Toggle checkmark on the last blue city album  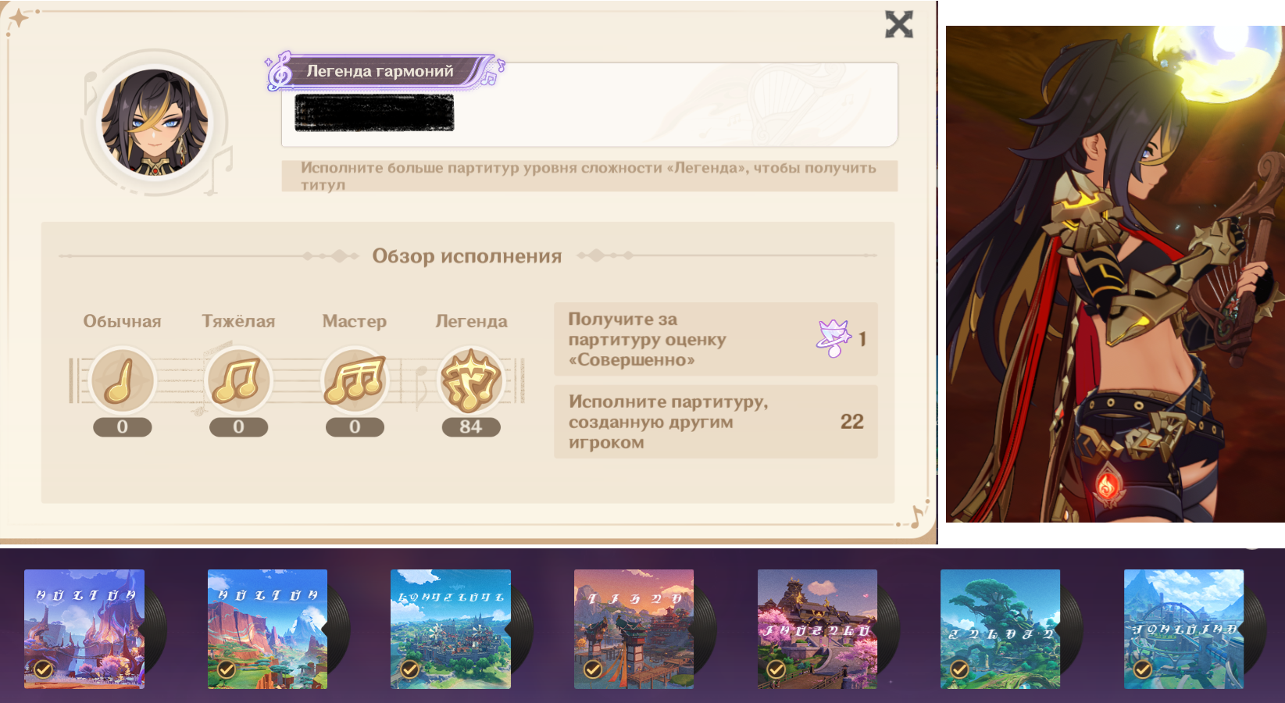click(x=1142, y=669)
